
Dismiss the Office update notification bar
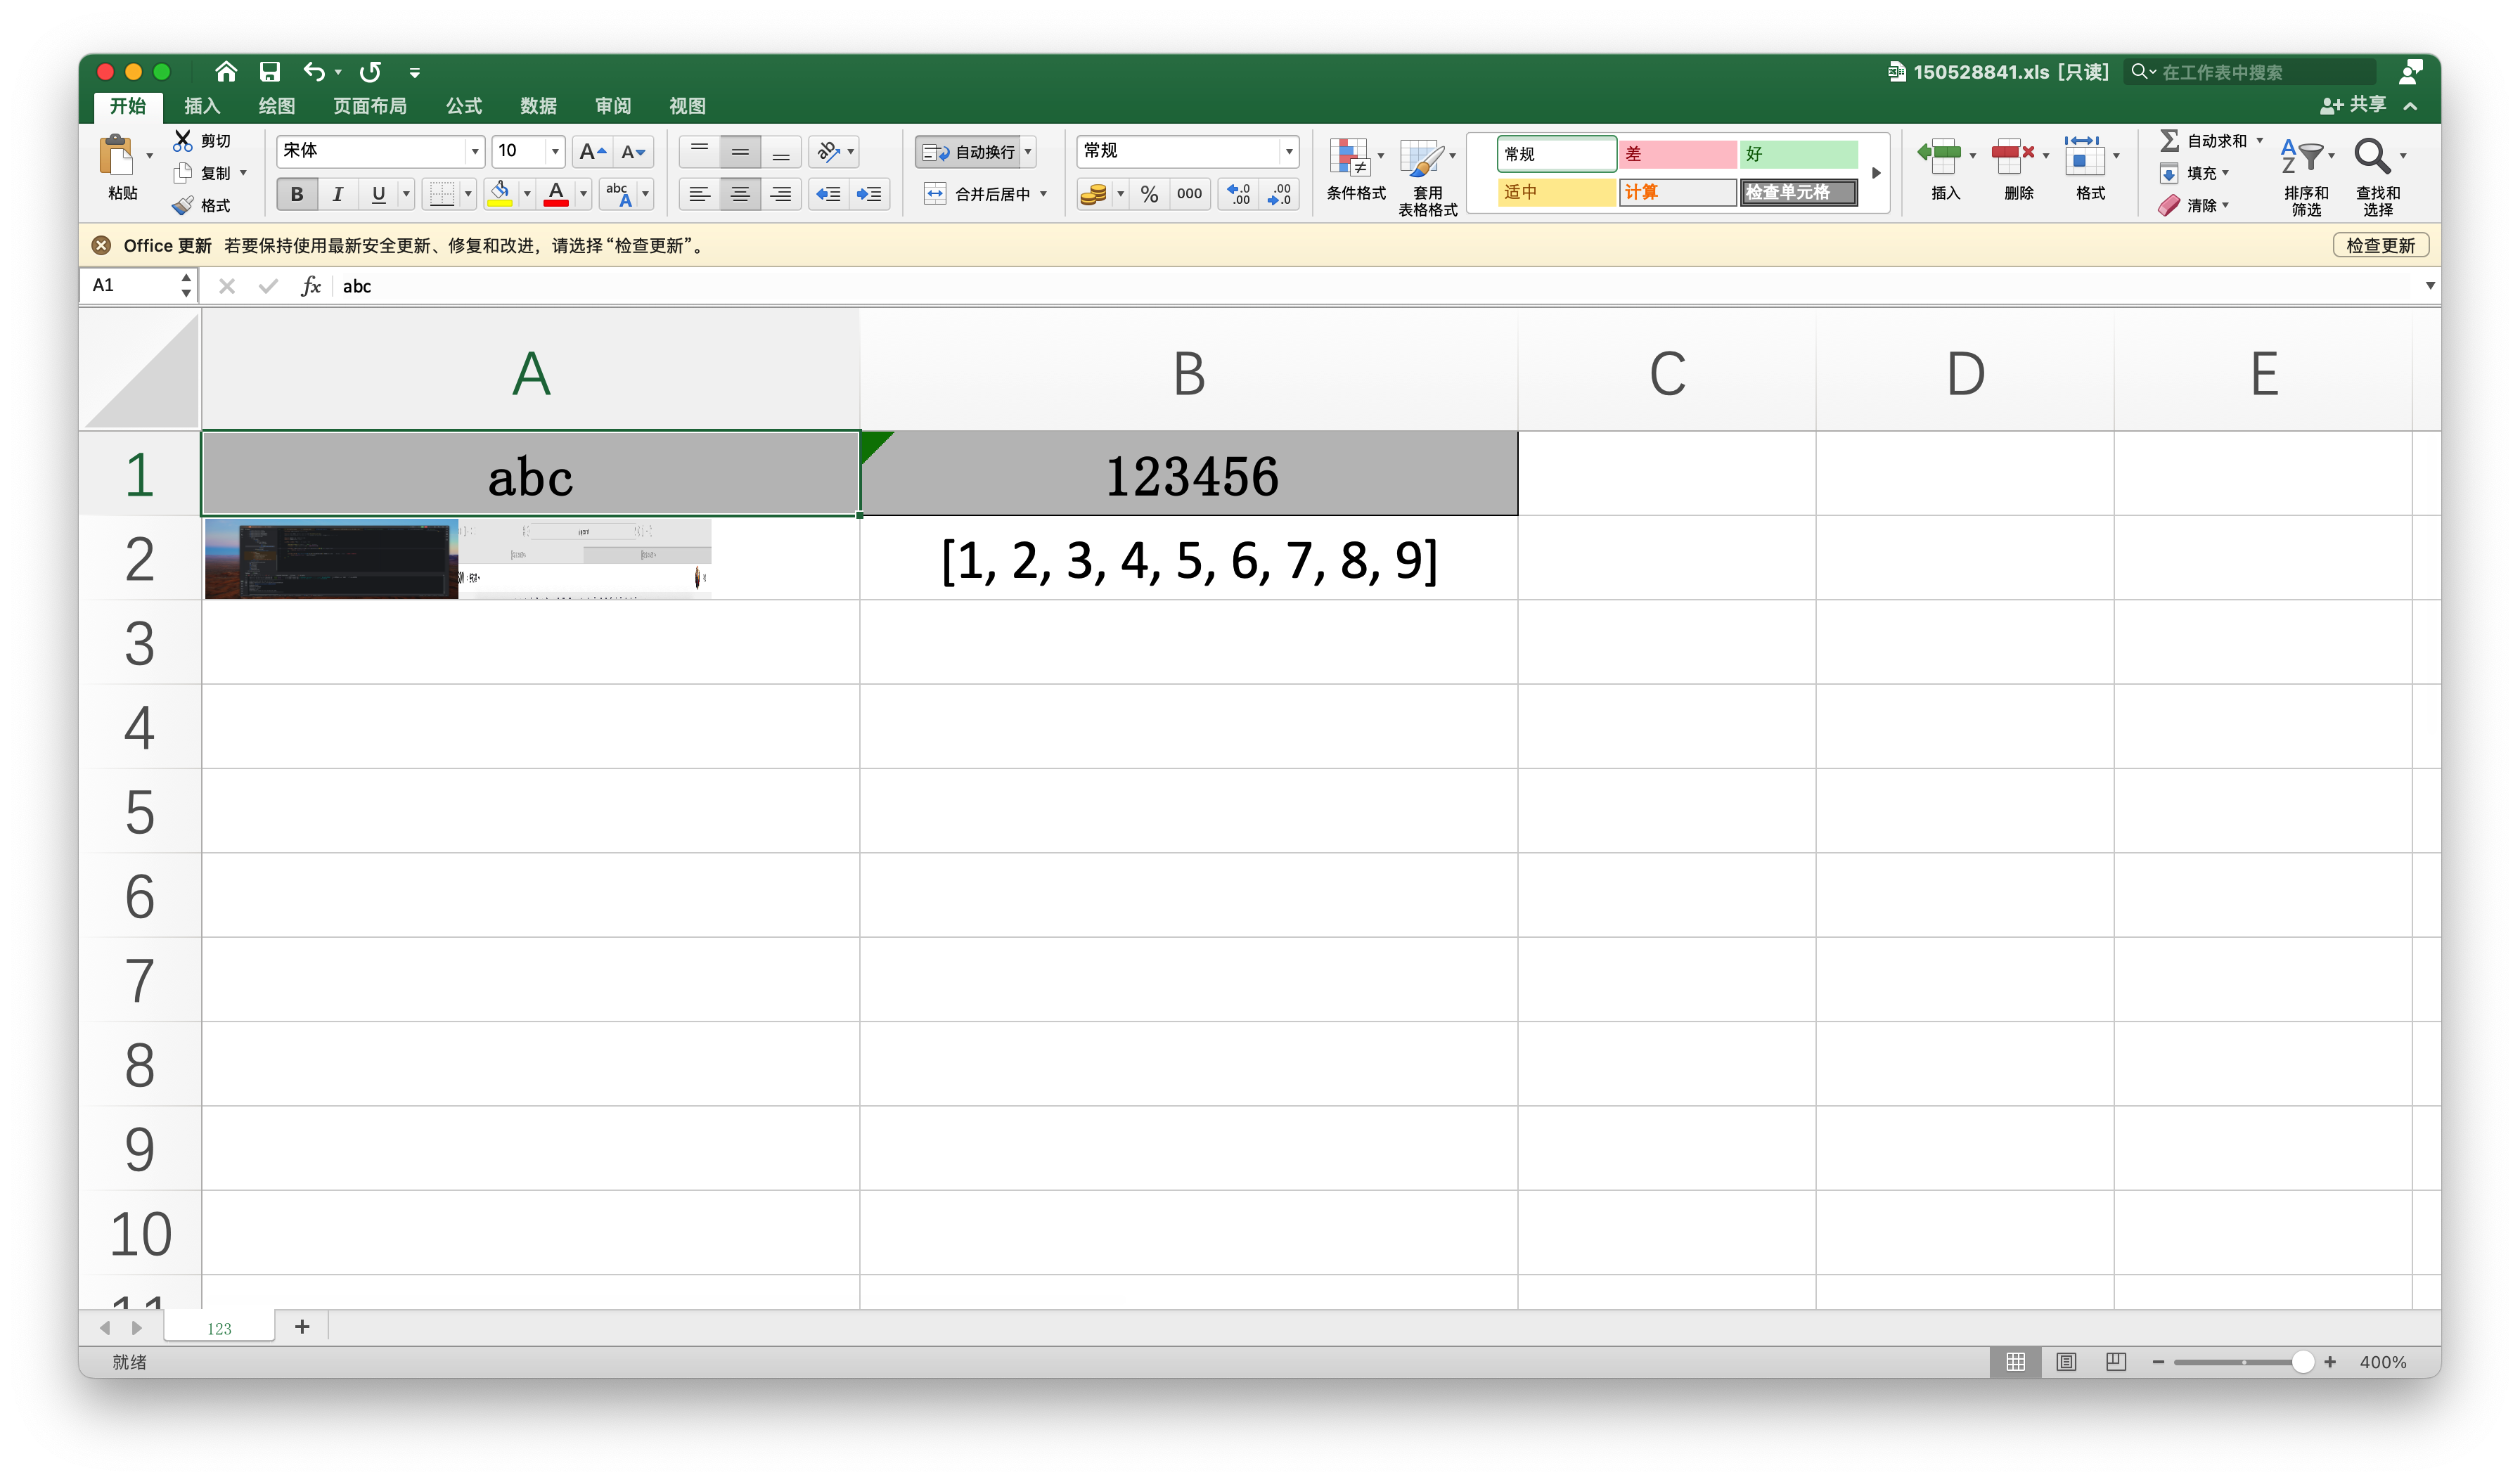(101, 246)
